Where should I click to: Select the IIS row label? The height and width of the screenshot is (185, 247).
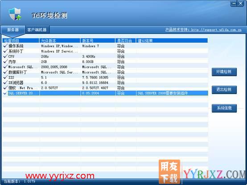point(11,77)
